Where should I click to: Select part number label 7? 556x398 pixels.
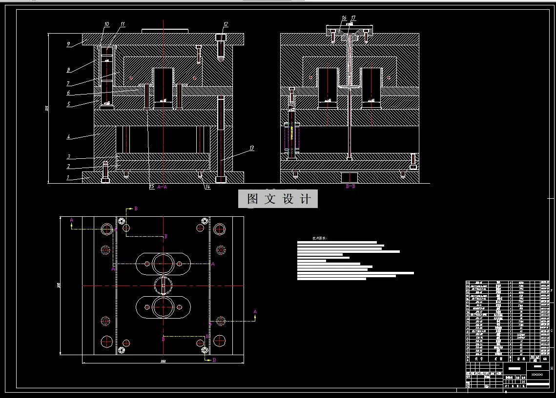tap(68, 83)
